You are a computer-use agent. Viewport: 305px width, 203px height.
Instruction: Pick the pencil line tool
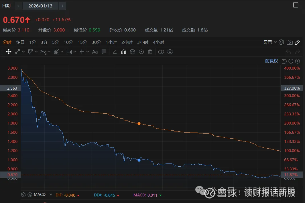(x=115, y=52)
